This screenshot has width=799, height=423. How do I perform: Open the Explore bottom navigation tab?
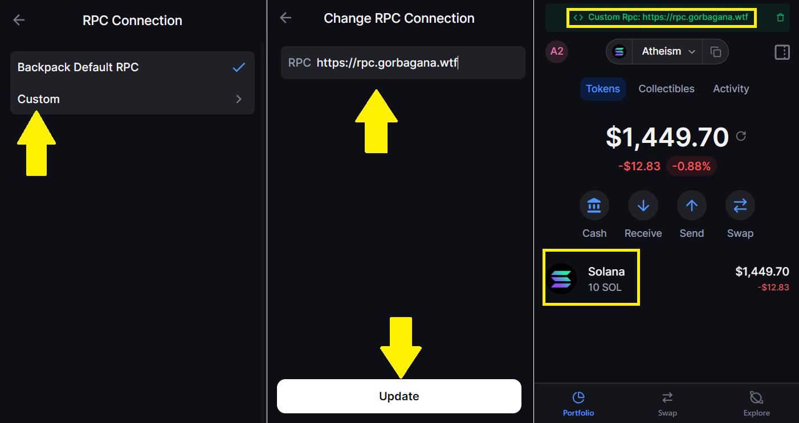point(756,404)
